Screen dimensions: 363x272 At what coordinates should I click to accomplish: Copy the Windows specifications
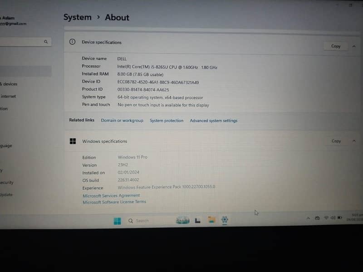pyautogui.click(x=336, y=141)
